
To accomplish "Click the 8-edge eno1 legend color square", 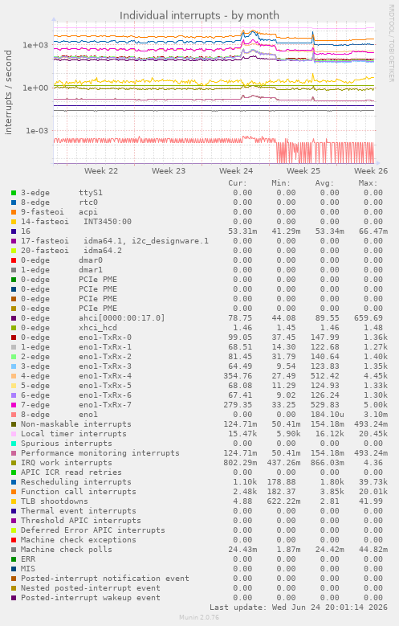I will pyautogui.click(x=14, y=415).
